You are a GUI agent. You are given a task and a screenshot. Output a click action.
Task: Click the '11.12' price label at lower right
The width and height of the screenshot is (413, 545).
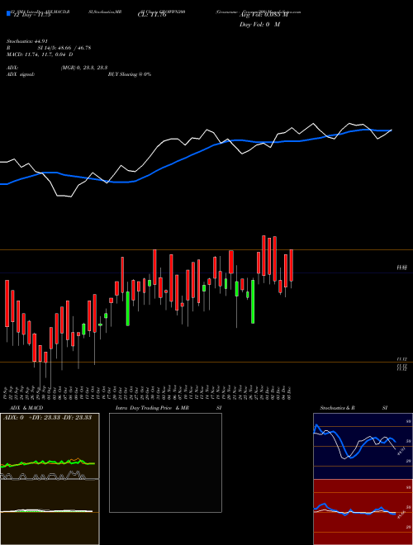pyautogui.click(x=402, y=358)
